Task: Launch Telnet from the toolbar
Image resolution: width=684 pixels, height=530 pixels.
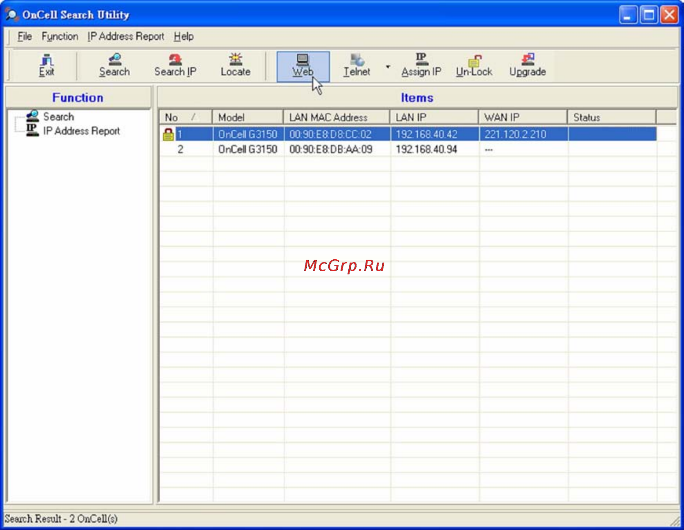Action: [x=357, y=66]
